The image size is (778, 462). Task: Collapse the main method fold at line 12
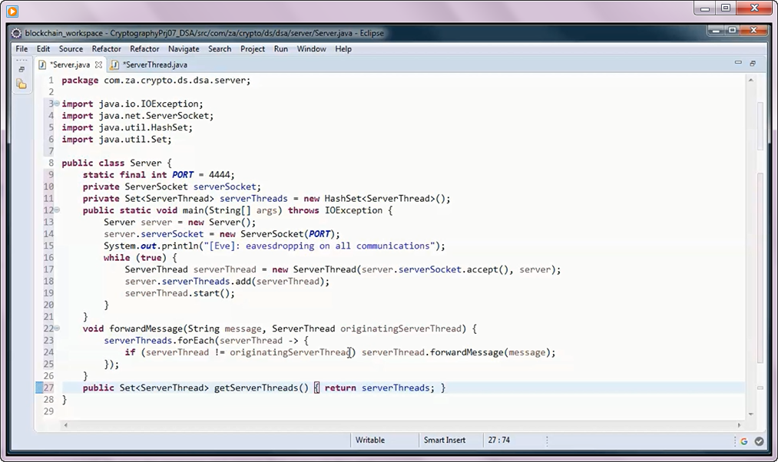[x=57, y=210]
